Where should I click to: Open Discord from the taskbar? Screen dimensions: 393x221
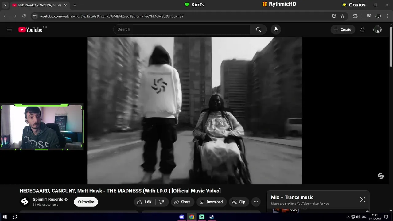coord(182,217)
